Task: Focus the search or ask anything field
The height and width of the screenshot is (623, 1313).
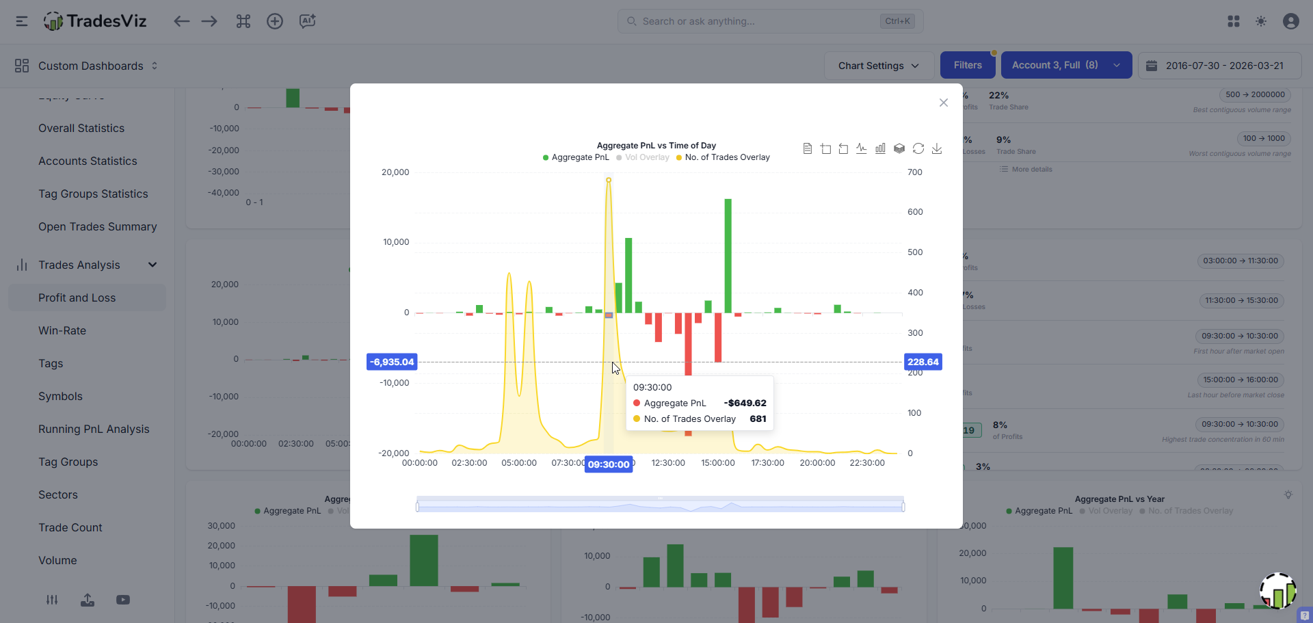Action: [759, 21]
